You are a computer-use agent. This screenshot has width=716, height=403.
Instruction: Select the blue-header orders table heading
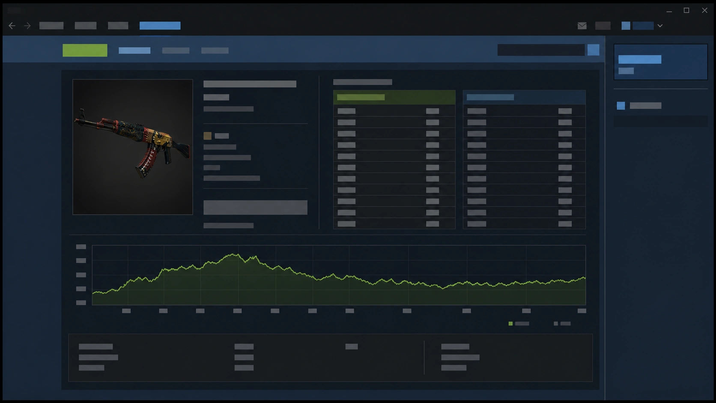(x=524, y=97)
